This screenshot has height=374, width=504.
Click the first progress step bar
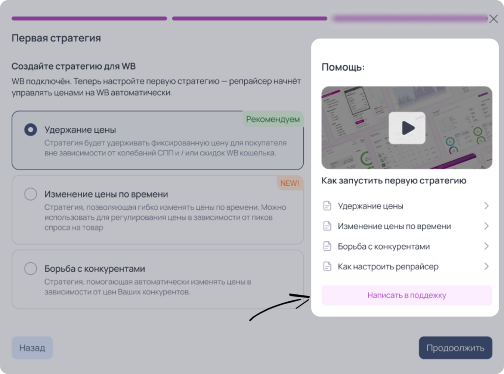(x=90, y=19)
